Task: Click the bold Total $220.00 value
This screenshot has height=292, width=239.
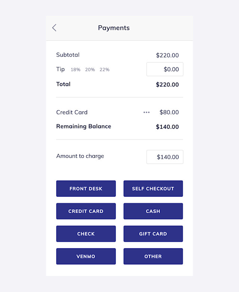Action: pos(167,84)
